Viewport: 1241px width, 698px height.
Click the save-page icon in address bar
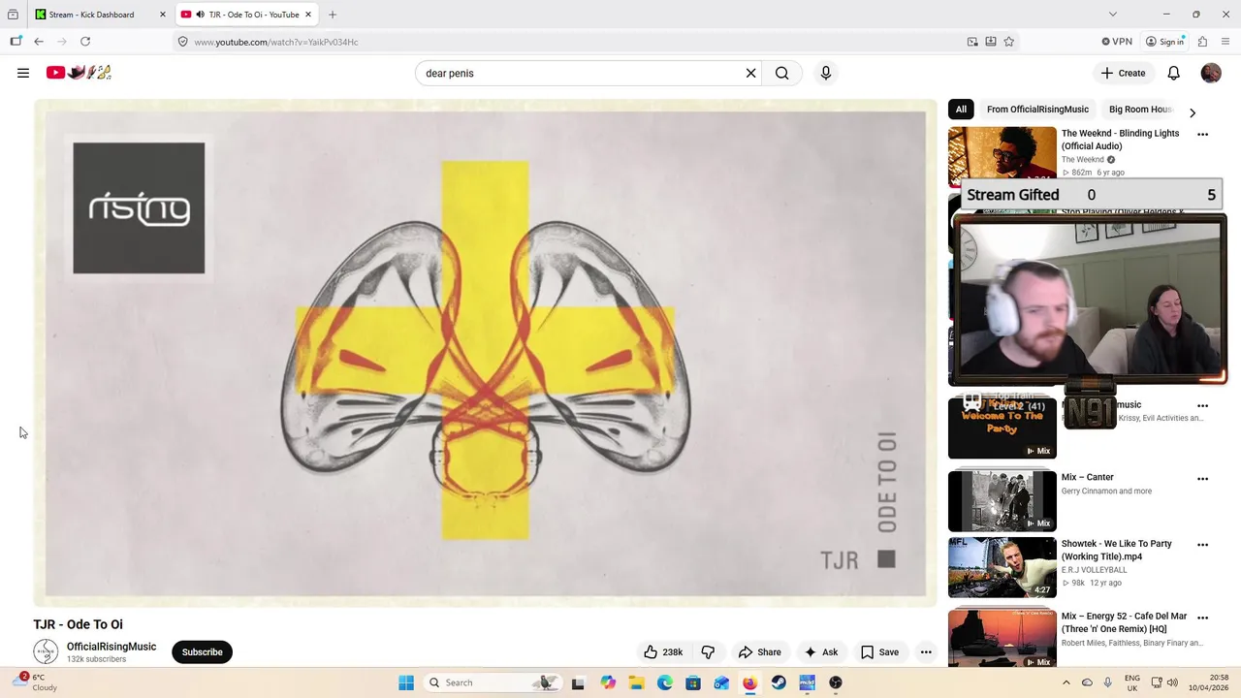[x=991, y=42]
